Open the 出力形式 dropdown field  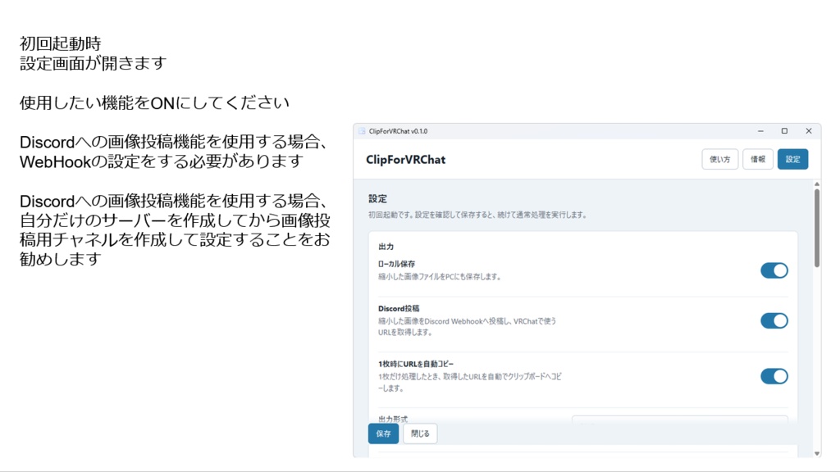click(x=679, y=420)
